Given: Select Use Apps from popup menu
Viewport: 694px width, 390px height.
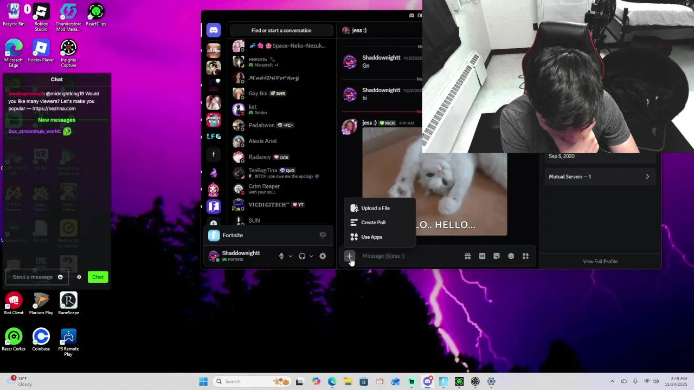Looking at the screenshot, I should tap(380, 237).
